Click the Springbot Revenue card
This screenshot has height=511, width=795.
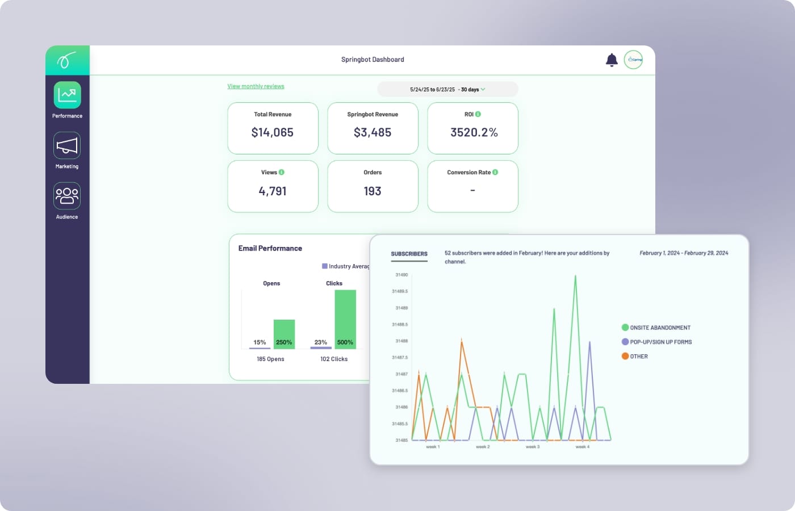(x=373, y=128)
